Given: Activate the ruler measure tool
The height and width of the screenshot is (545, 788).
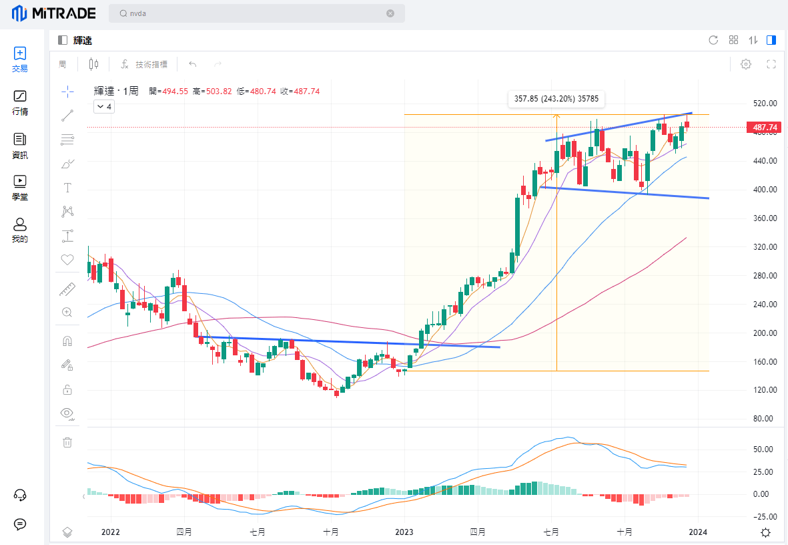Looking at the screenshot, I should (67, 289).
